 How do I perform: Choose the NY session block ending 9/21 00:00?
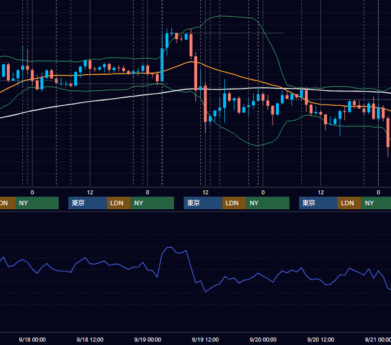376,203
